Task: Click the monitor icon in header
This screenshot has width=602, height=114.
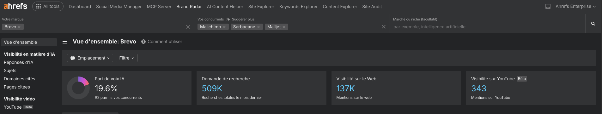Action: pos(548,6)
